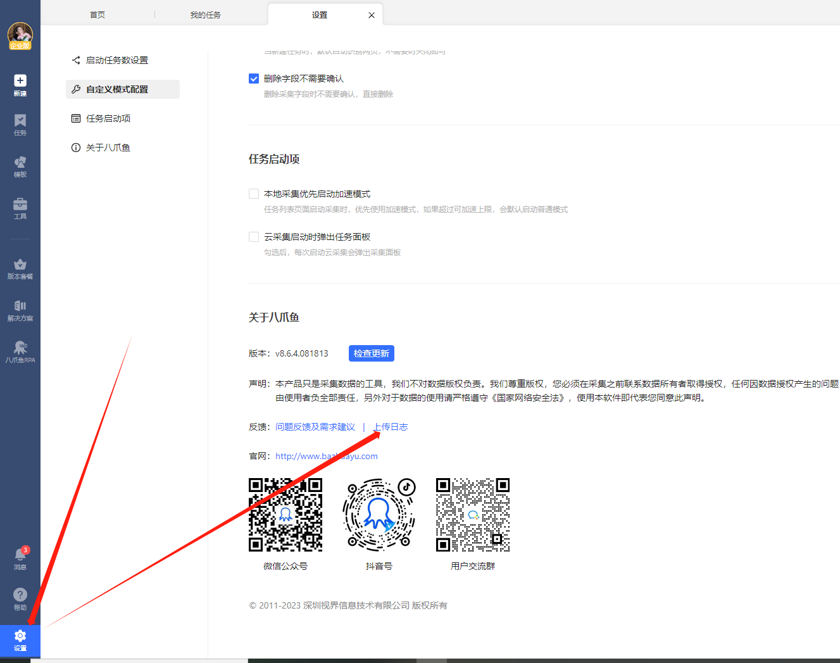This screenshot has width=840, height=663.
Task: Click the 关于八爪鱼 section heading
Action: point(274,317)
